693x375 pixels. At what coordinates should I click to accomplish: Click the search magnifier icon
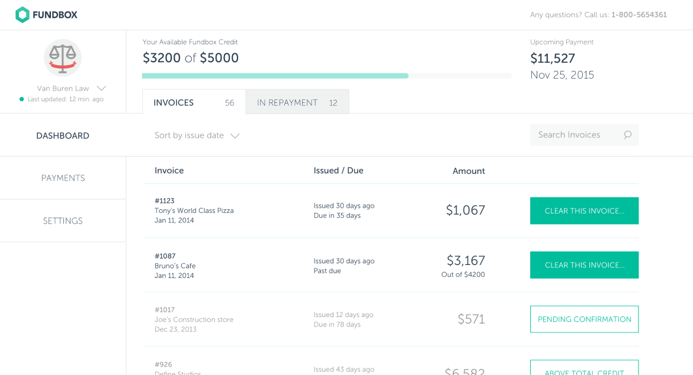tap(628, 135)
